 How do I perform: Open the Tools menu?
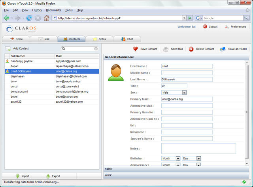tap(69, 10)
